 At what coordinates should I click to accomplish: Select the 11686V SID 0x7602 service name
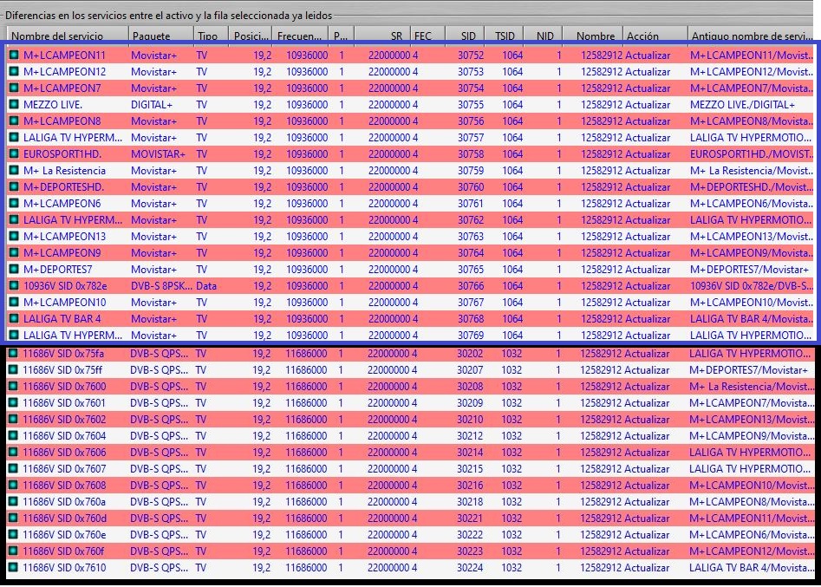[64, 420]
